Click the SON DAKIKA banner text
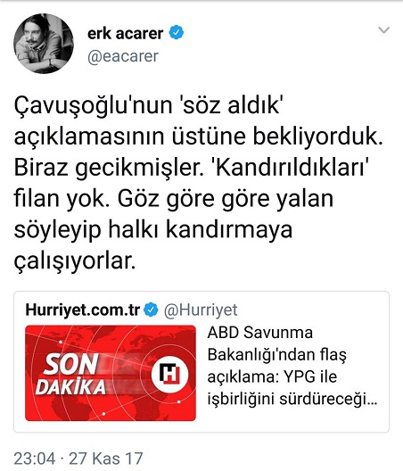The image size is (403, 471). (x=70, y=375)
